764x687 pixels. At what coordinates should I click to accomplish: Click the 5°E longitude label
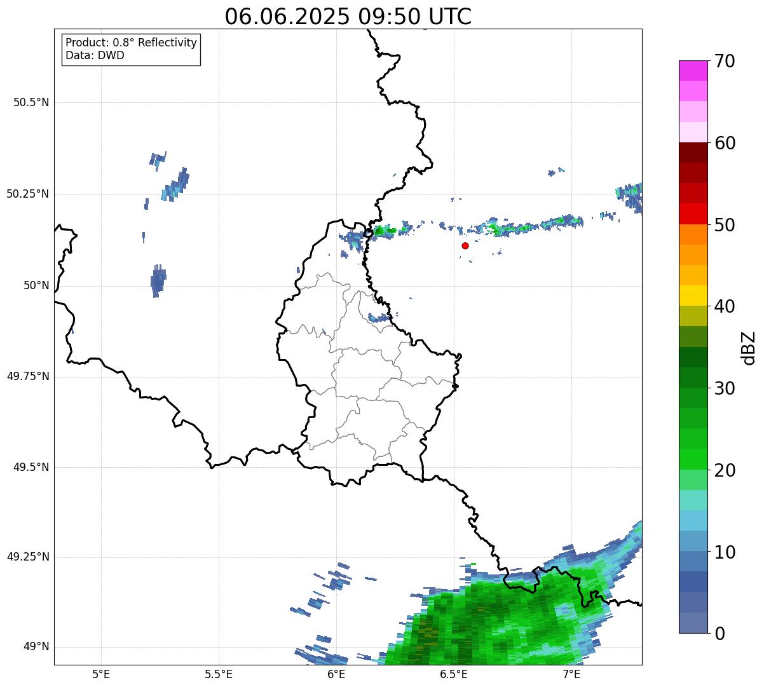[101, 674]
